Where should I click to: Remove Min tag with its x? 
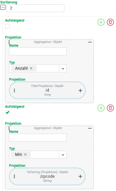pyautogui.click(x=25, y=154)
